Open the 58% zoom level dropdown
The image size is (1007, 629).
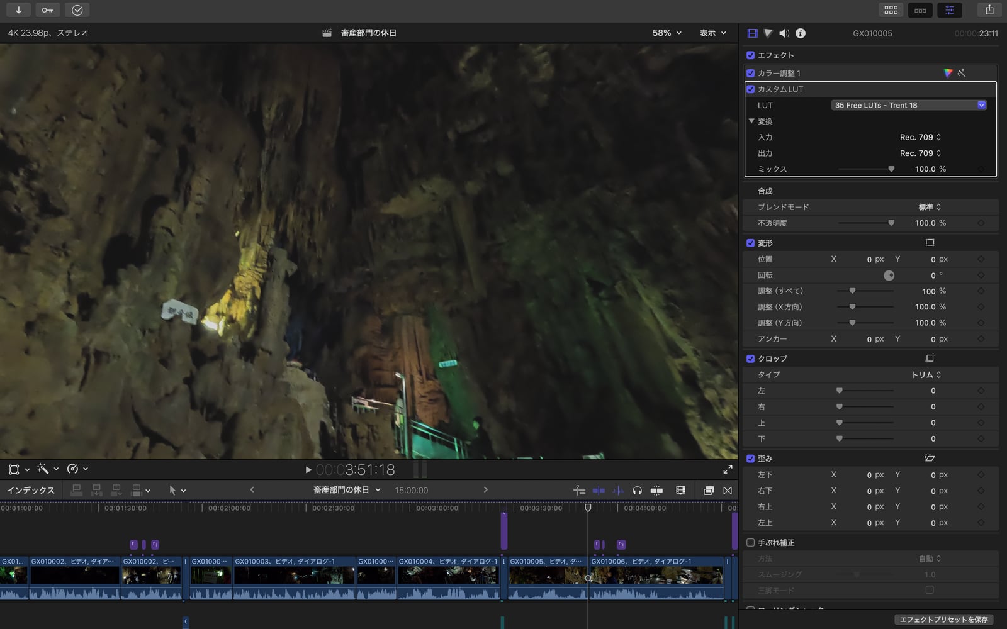click(667, 33)
